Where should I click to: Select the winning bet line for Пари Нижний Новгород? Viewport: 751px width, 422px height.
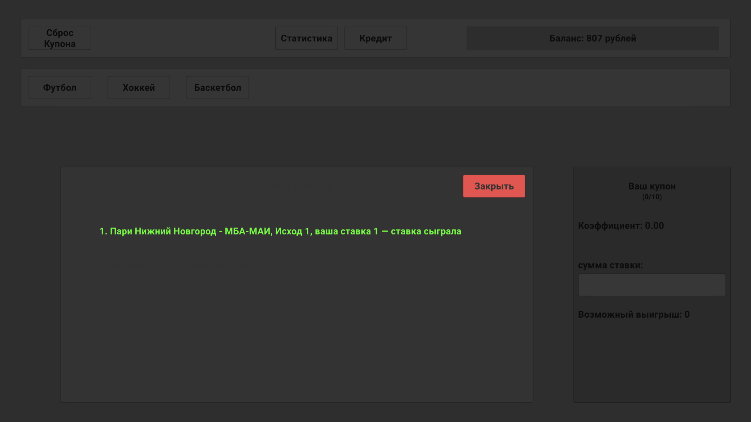(x=280, y=231)
